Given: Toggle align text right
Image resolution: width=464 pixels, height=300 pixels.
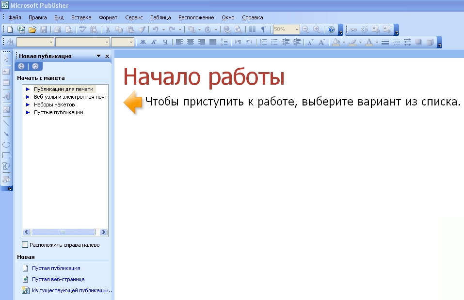Looking at the screenshot, I should 202,42.
